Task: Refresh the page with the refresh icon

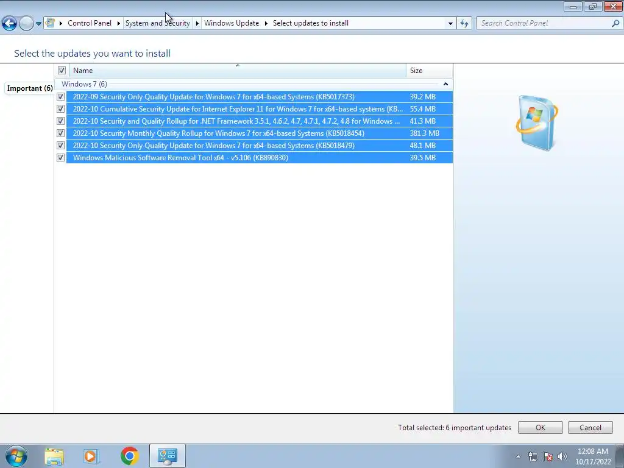Action: click(x=464, y=23)
